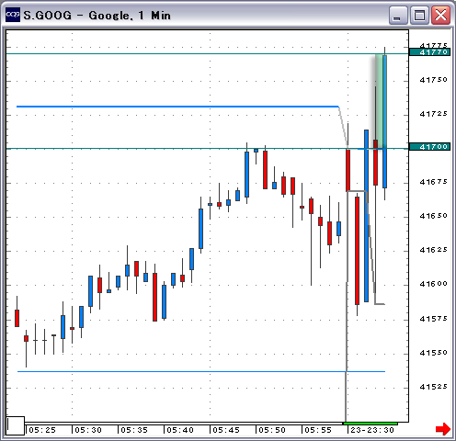Click the green session bar on time axis
Screen dimensions: 456x441
click(370, 424)
